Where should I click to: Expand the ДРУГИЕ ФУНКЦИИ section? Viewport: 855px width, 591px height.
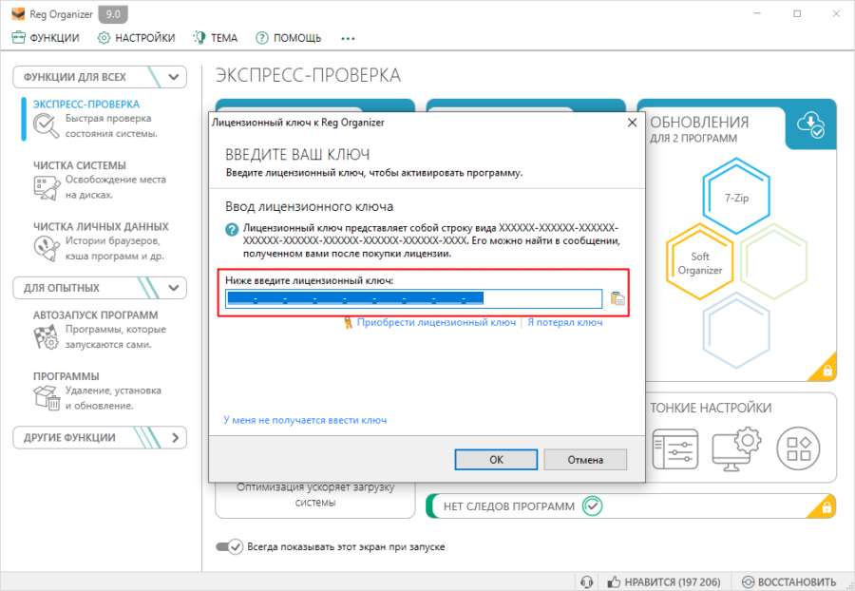100,437
